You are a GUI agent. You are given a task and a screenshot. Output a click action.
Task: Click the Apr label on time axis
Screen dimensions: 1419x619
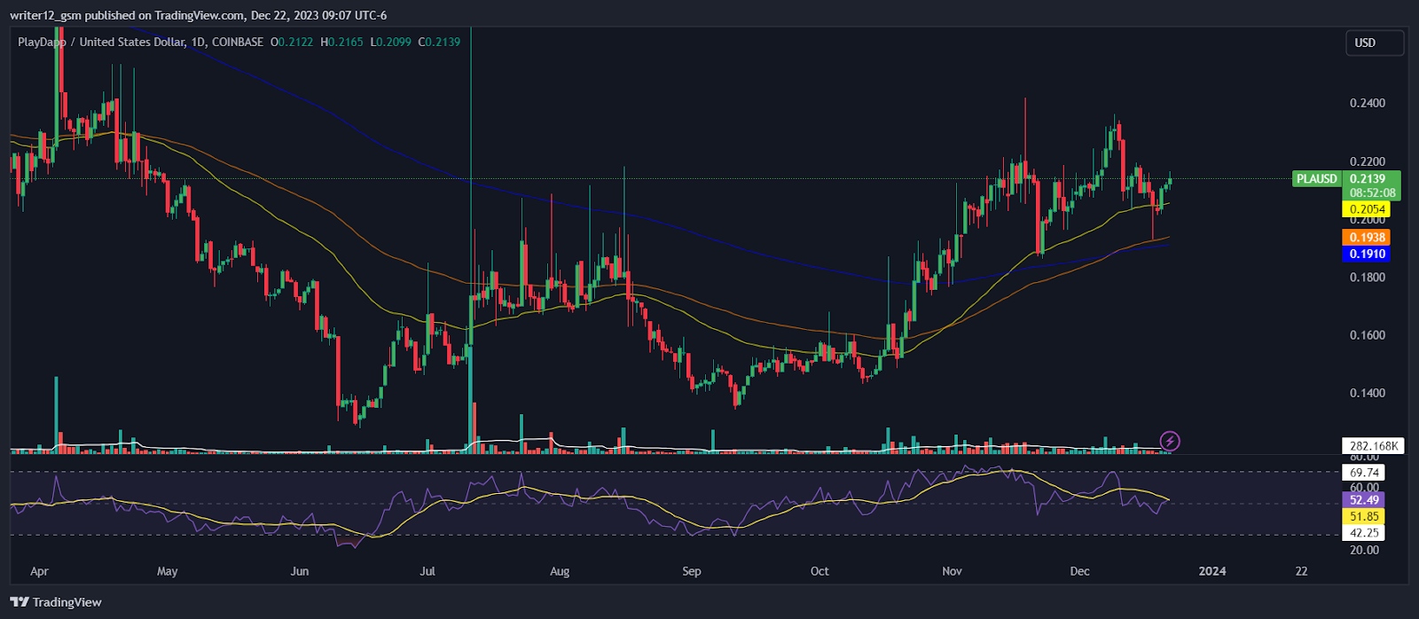(x=39, y=571)
